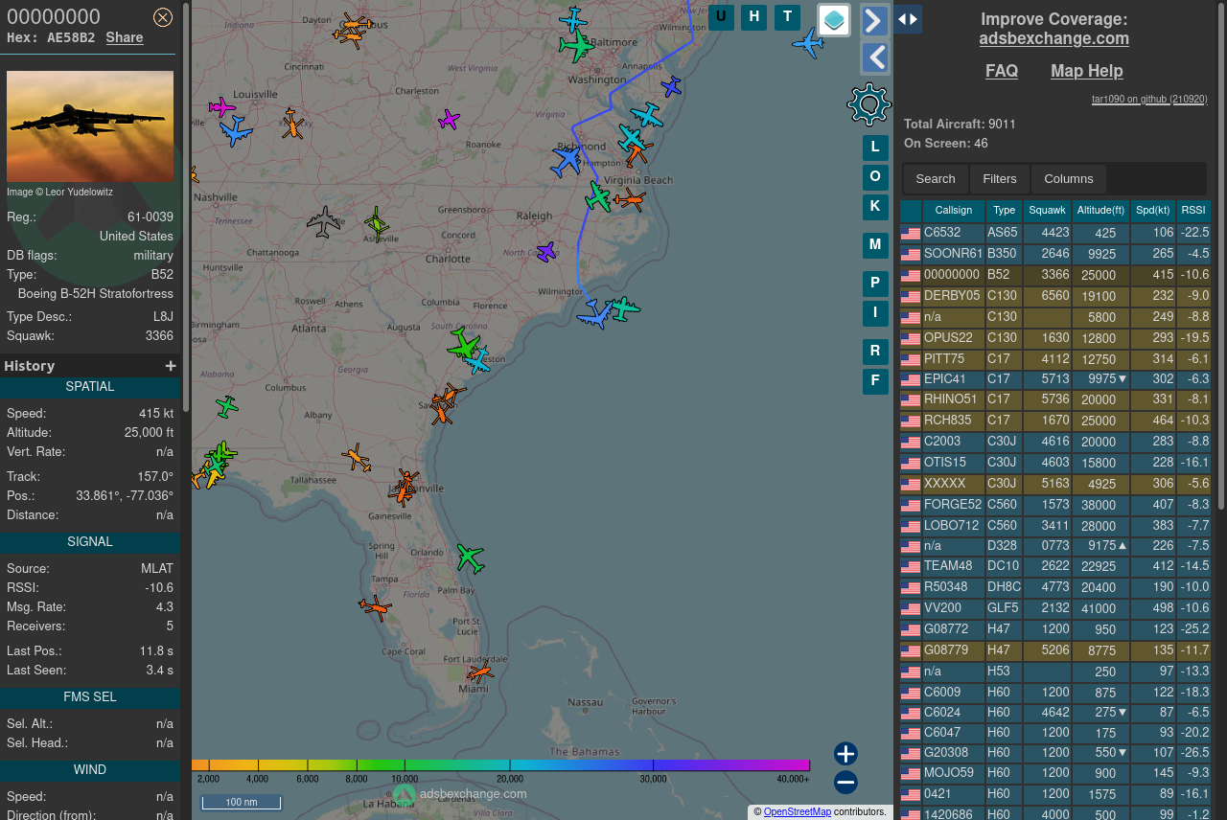Sort table by Altitude(ft) column header
The image size is (1227, 820).
pyautogui.click(x=1100, y=211)
